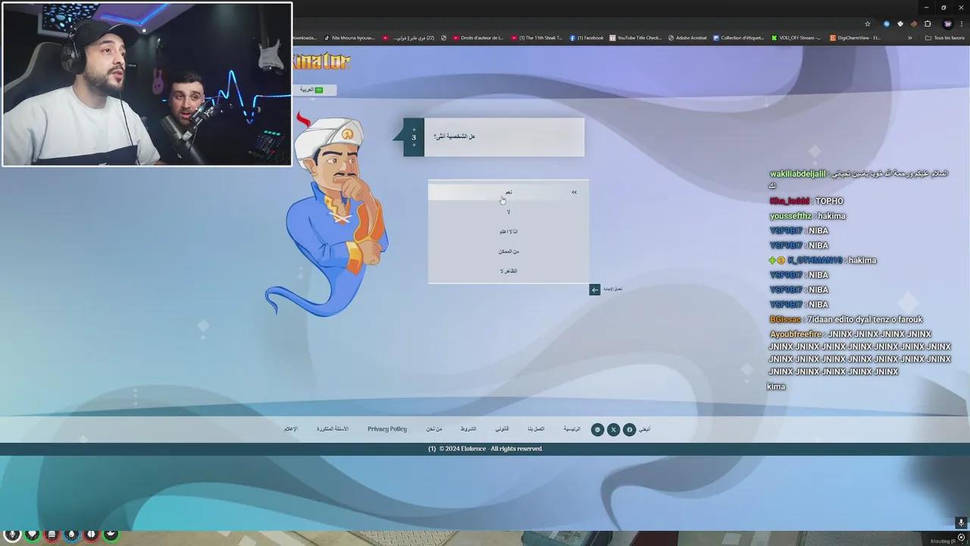Click the microphone icon at bottom-right
Viewport: 970px width, 546px height.
click(961, 523)
